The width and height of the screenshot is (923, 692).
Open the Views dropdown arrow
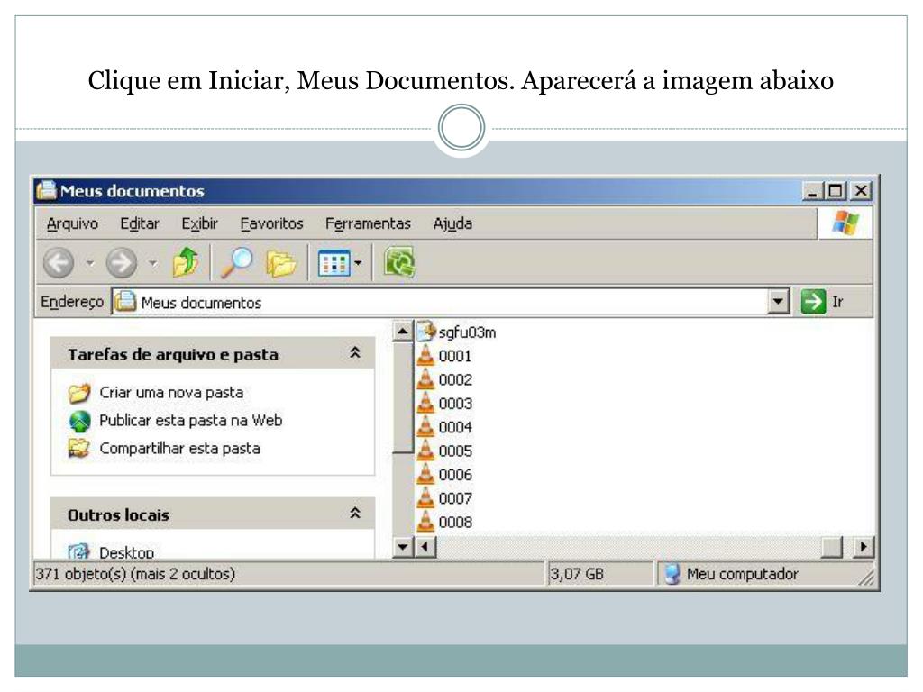tap(358, 263)
